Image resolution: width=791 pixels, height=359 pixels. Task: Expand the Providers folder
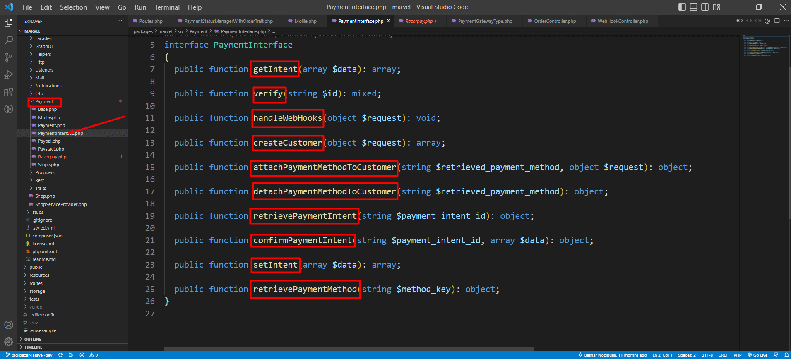pos(45,172)
